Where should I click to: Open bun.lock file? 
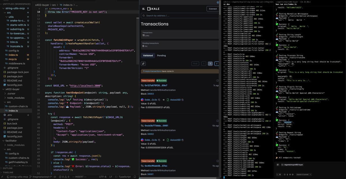pyautogui.click(x=12, y=123)
